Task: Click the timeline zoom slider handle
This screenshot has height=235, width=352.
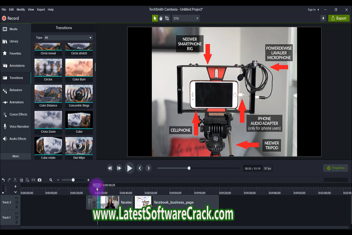Action: [73, 180]
